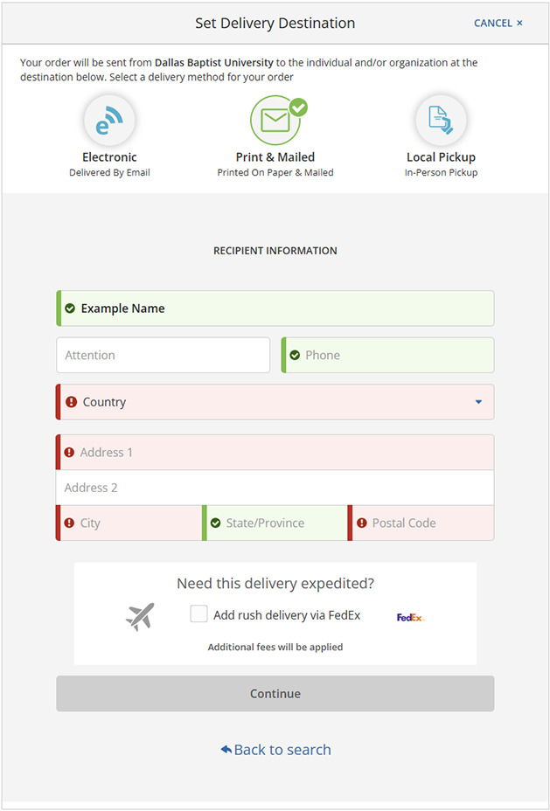Cancel the delivery destination dialog

498,23
